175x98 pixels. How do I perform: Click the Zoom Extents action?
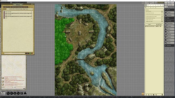[x=154, y=11]
